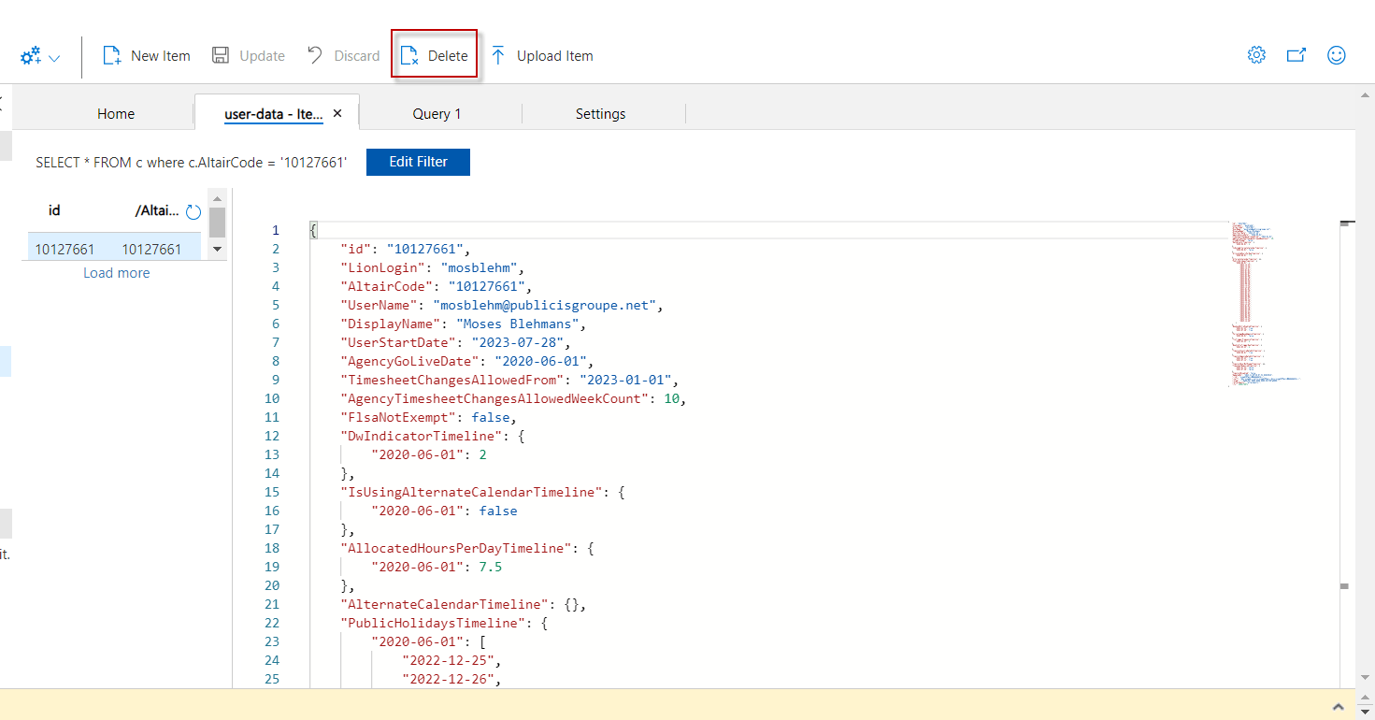
Task: Load more items with Load more link
Action: click(116, 272)
